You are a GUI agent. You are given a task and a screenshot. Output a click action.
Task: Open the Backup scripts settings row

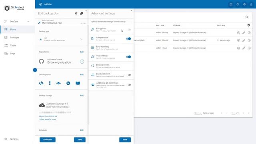coord(111,66)
